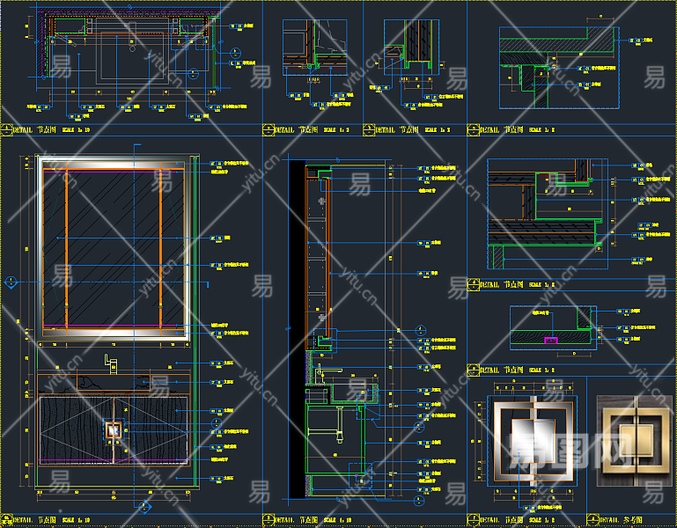The height and width of the screenshot is (528, 677).
Task: Select the SCALE 1:10 title under cabinet elevation
Action: pyautogui.click(x=76, y=520)
